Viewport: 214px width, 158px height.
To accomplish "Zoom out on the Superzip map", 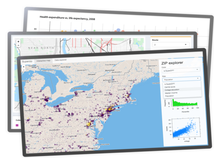I will [x=24, y=70].
